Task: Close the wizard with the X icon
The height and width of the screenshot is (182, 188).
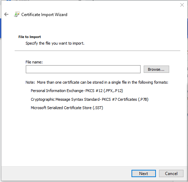Action: pyautogui.click(x=182, y=5)
